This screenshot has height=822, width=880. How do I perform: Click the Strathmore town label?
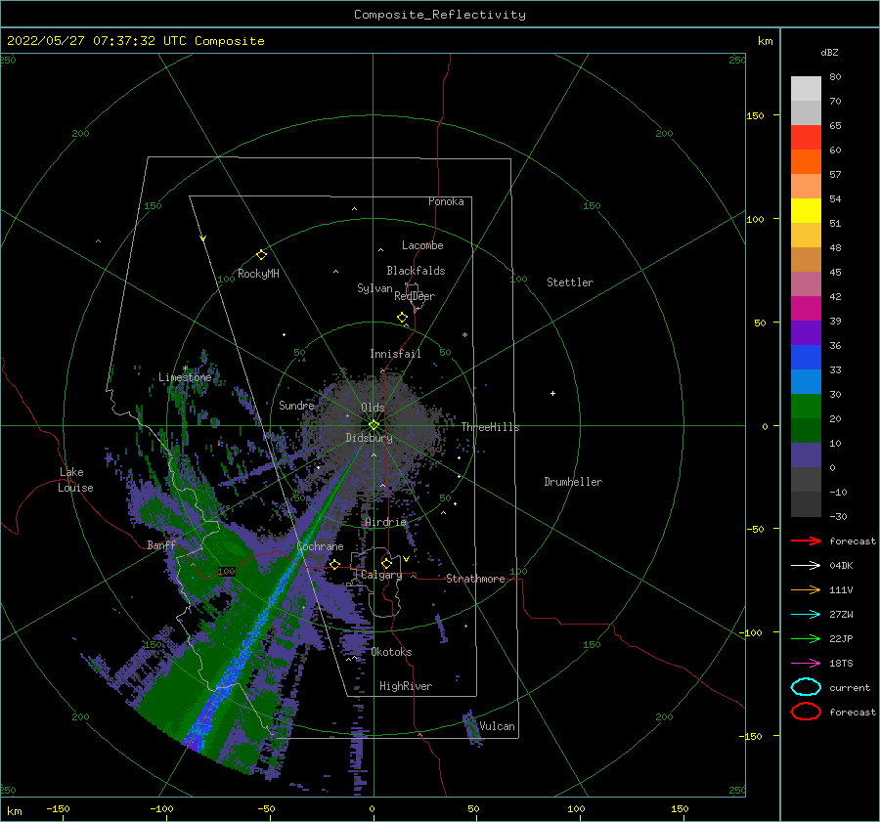point(475,579)
